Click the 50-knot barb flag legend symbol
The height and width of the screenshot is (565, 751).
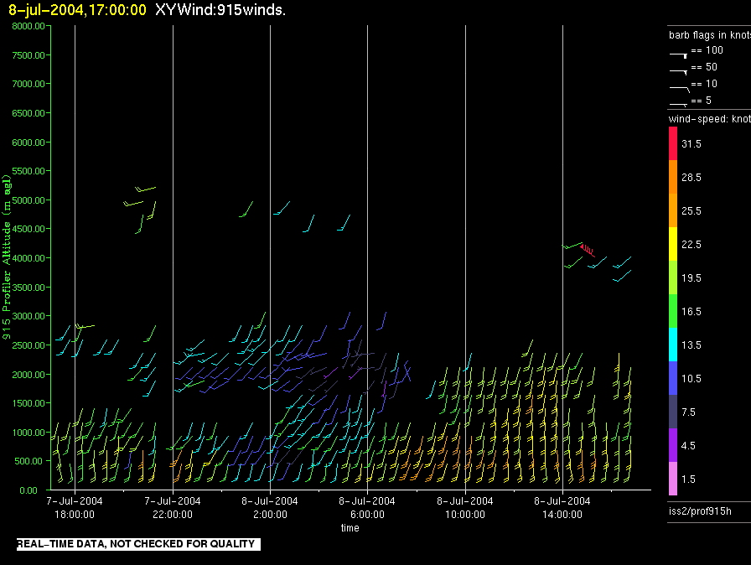click(x=678, y=72)
